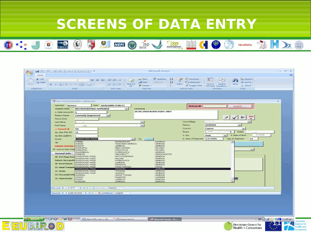The image size is (311, 233).
Task: Open the Hospital Name dropdown
Action: [126, 109]
